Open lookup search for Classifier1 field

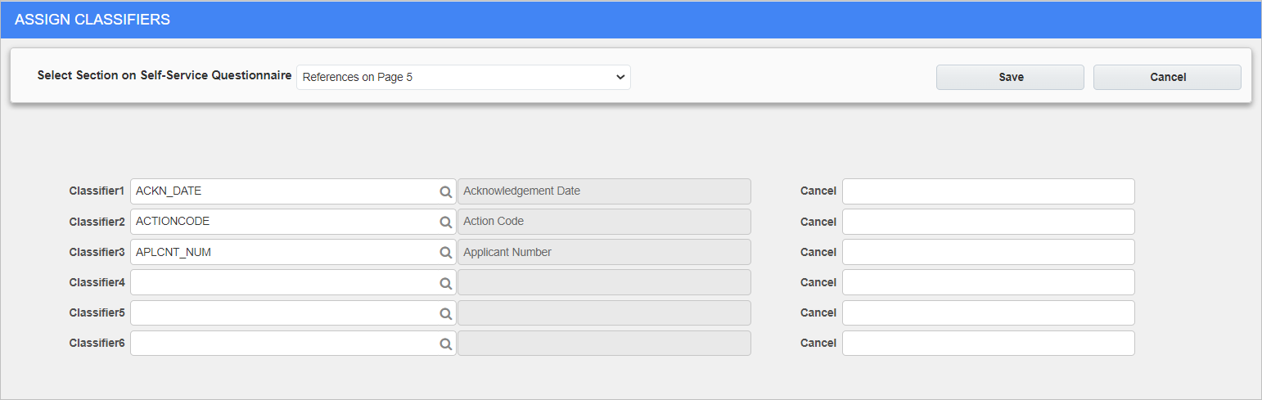coord(446,191)
